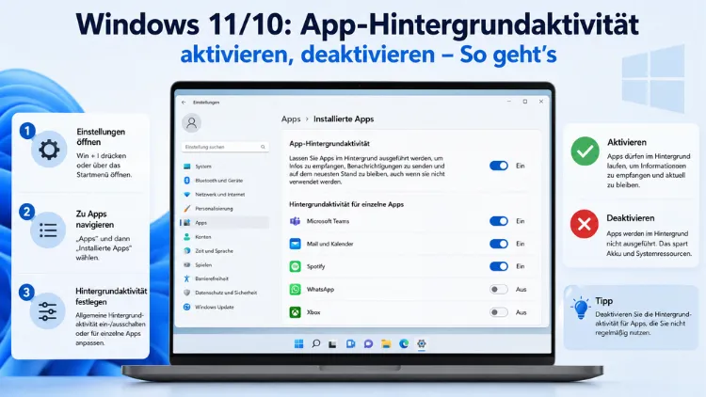Click the Bluetooth icon in sidebar
Viewport: 706px width, 397px height.
[187, 180]
